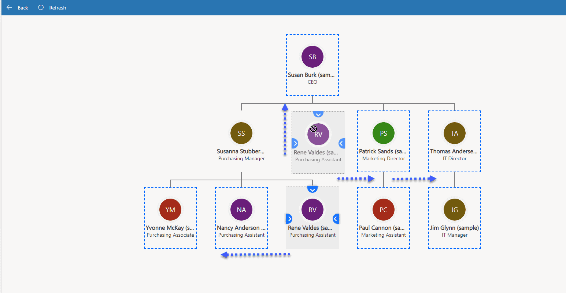Image resolution: width=566 pixels, height=293 pixels.
Task: Click the name "Thomas Anderse..."
Action: pos(454,151)
